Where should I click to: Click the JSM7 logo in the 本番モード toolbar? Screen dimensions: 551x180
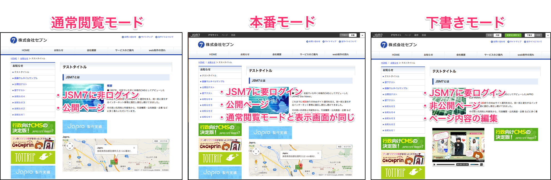tap(195, 35)
